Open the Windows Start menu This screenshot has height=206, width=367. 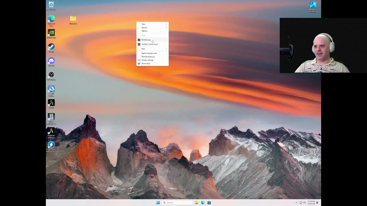pos(158,203)
